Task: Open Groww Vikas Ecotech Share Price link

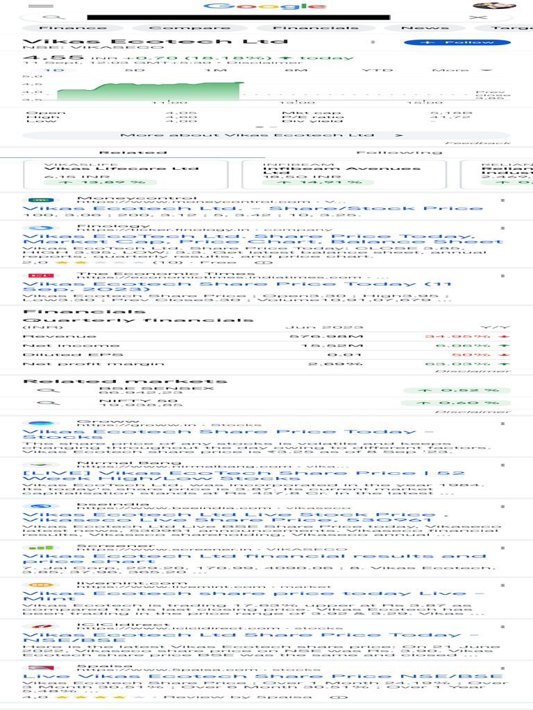Action: pyautogui.click(x=228, y=434)
